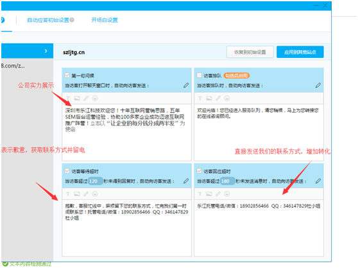Toggle the 第一句问候 checkbox

(67, 75)
